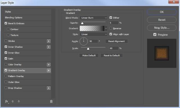Select the Inner Glow entry

coord(14,53)
